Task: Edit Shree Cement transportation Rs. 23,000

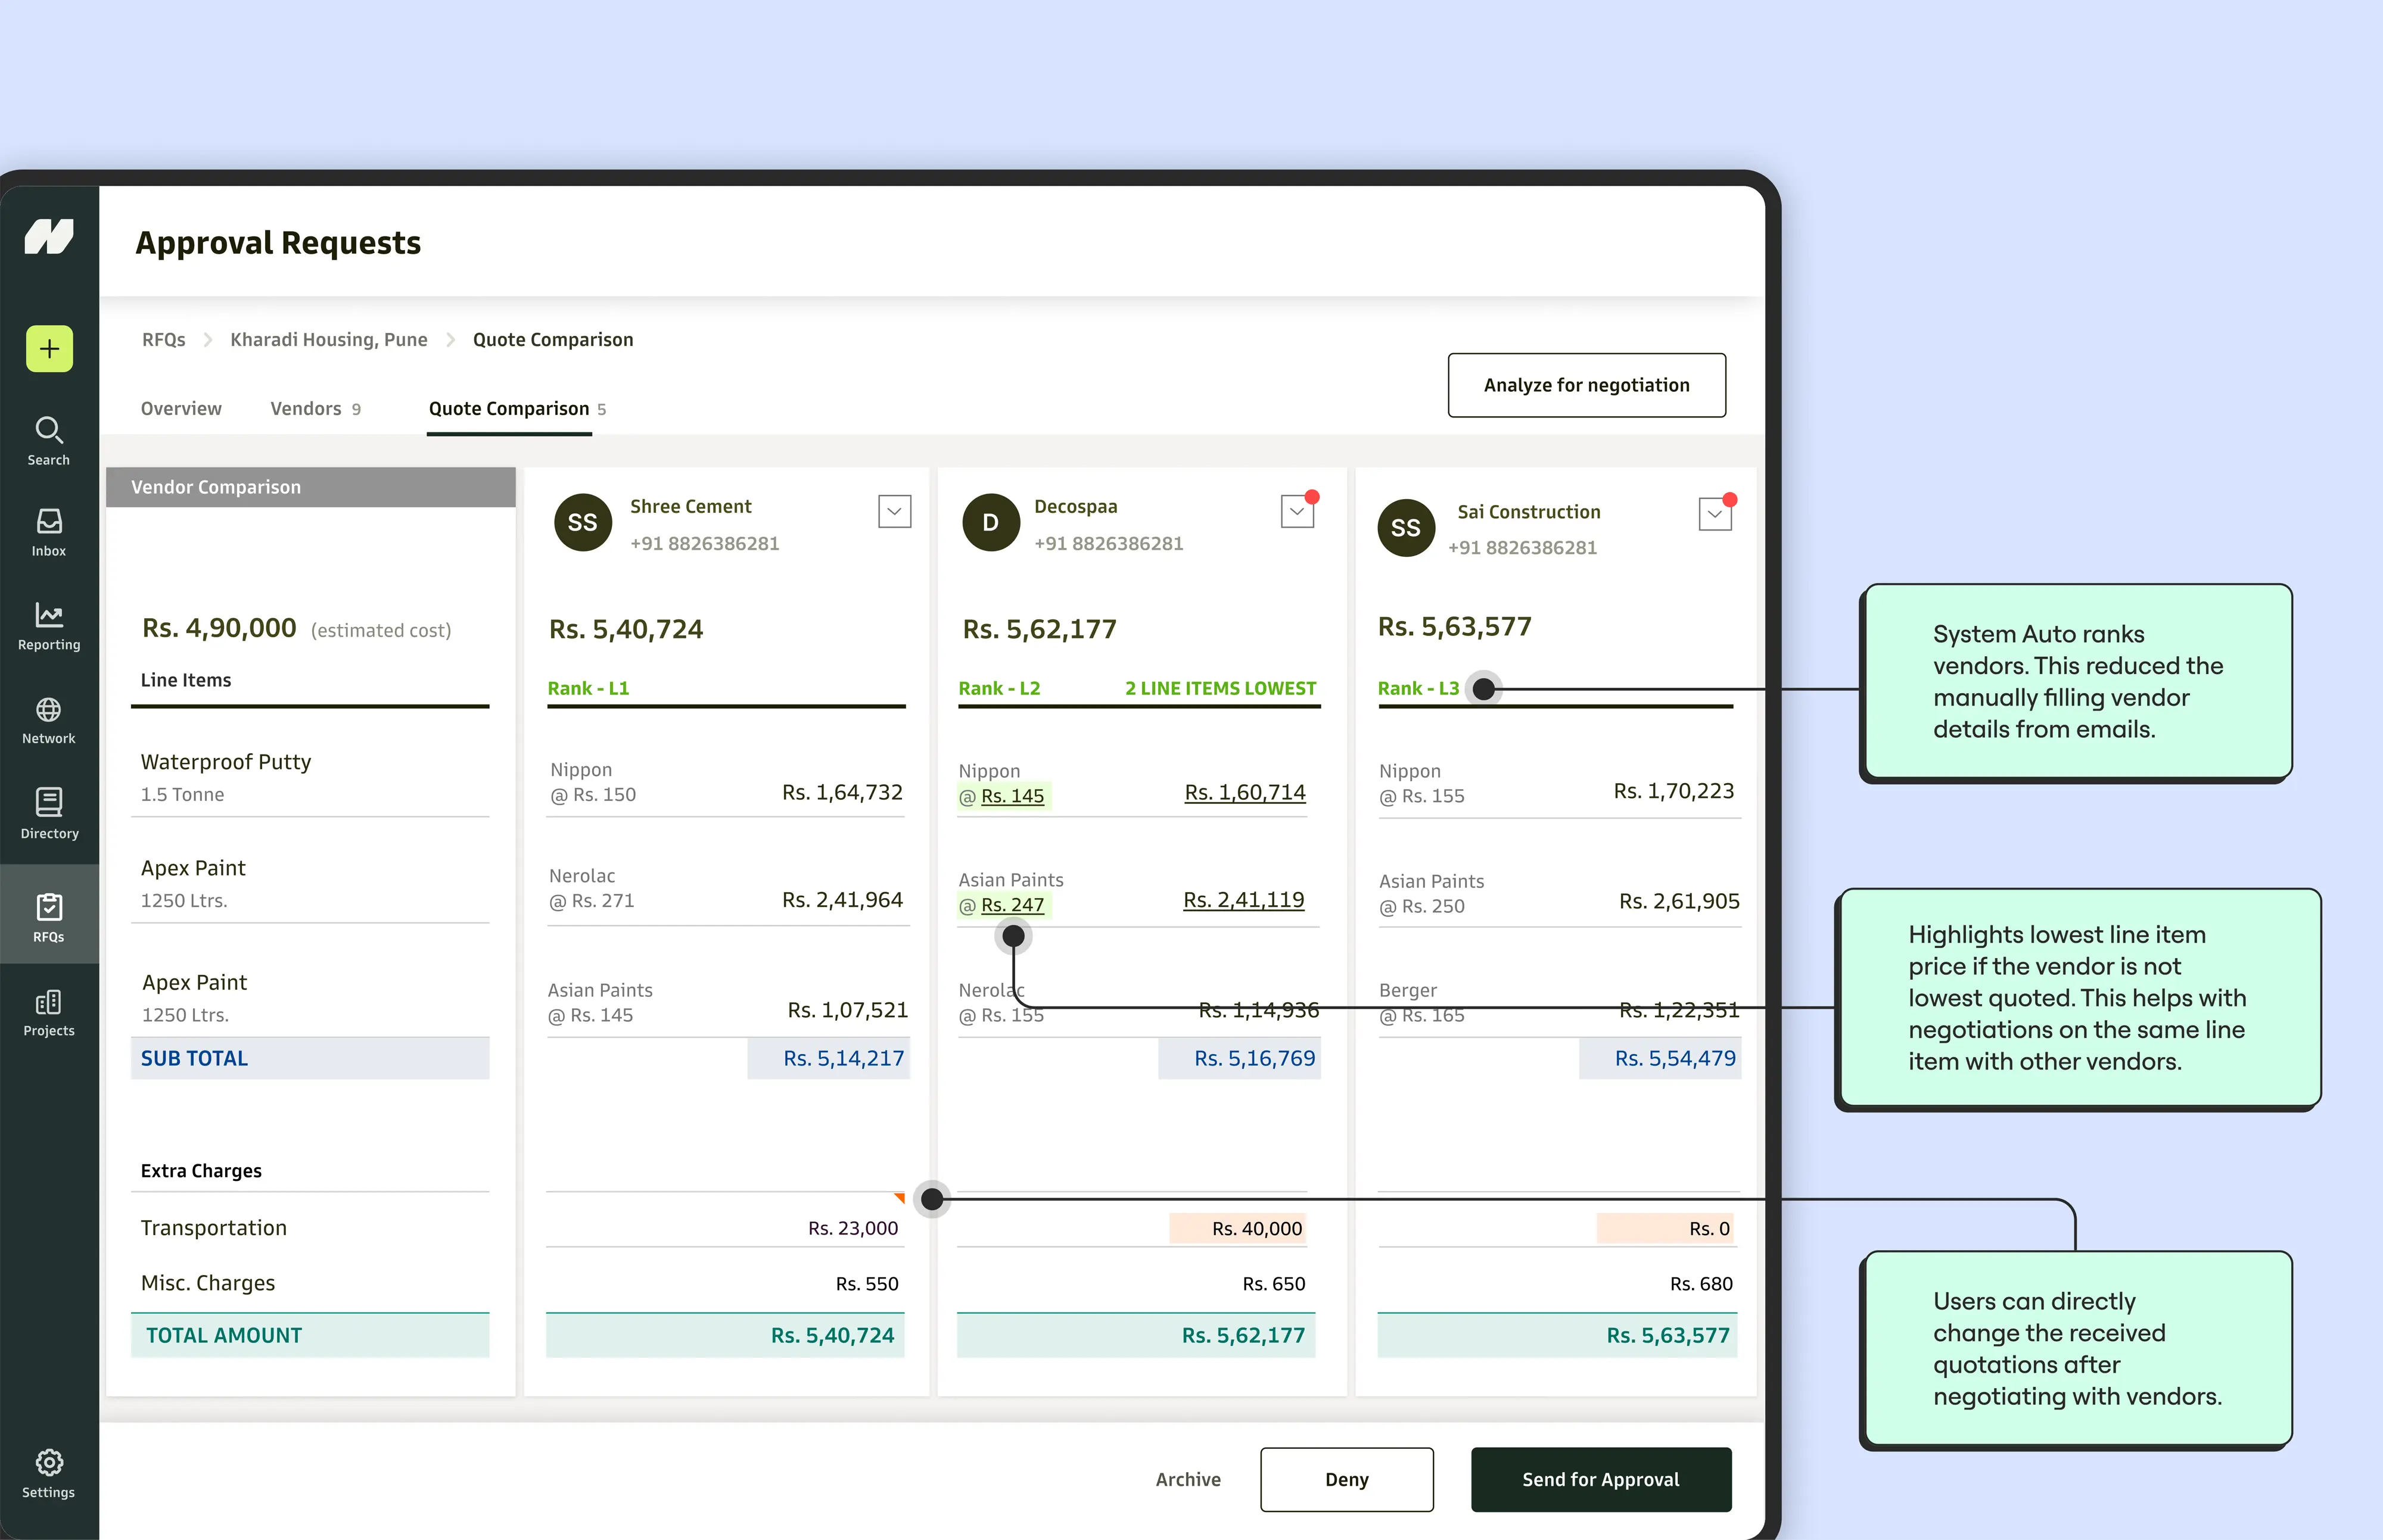Action: pos(853,1228)
